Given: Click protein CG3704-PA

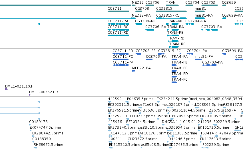Looking at the screenshot, I should (x=197, y=51).
